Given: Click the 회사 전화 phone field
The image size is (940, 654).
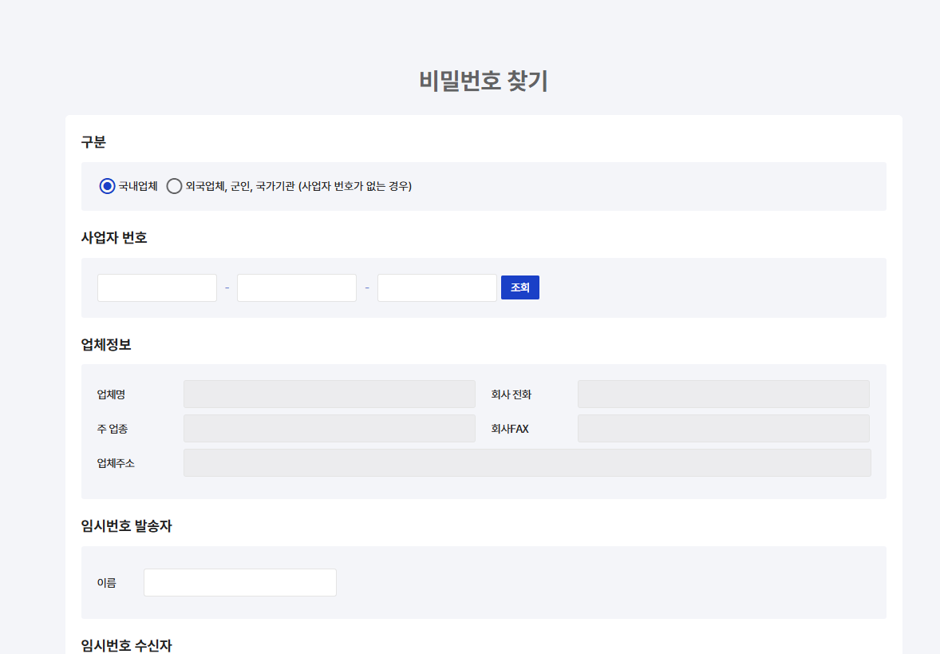Looking at the screenshot, I should (x=722, y=394).
